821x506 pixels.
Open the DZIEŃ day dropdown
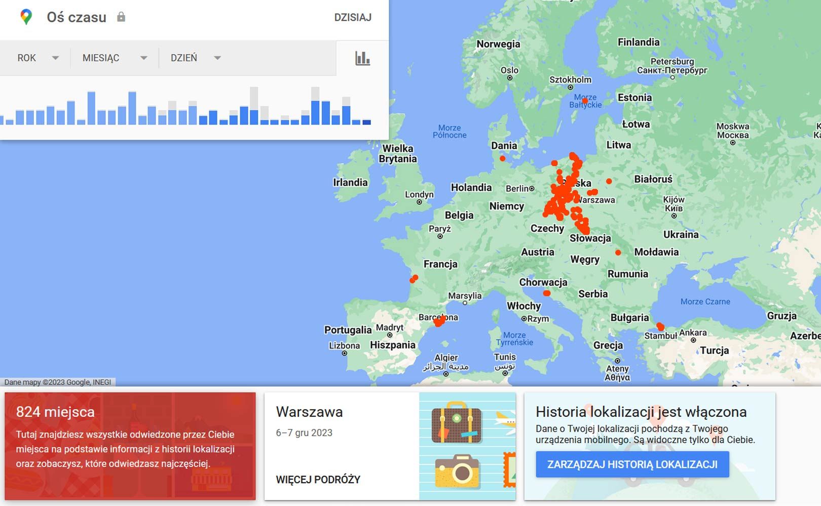tap(196, 58)
